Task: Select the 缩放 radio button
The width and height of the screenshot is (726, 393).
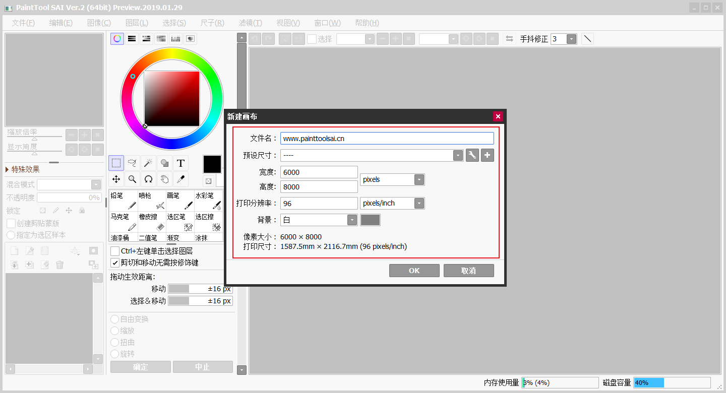Action: pyautogui.click(x=115, y=331)
